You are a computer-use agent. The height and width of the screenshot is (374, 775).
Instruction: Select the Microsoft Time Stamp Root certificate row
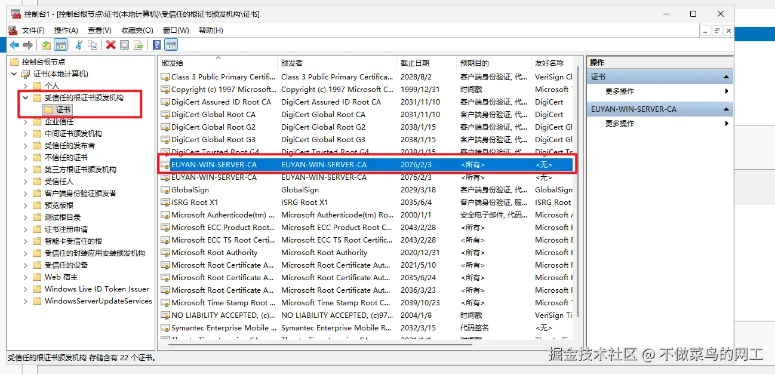[366, 303]
